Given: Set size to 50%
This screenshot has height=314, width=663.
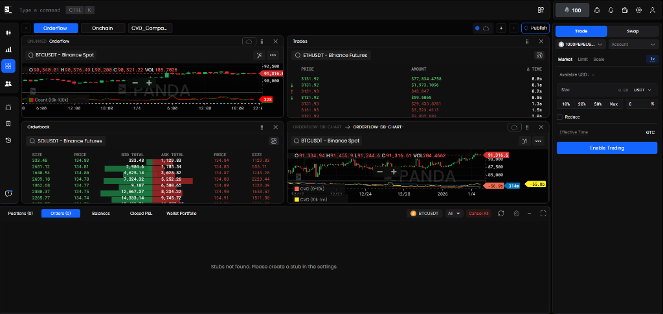Looking at the screenshot, I should 598,104.
